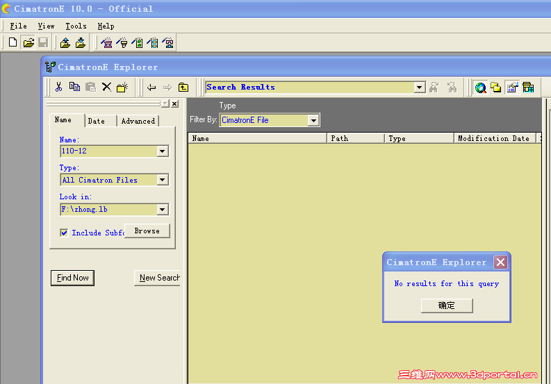Click the Paste icon in Explorer toolbar
The width and height of the screenshot is (551, 384).
tap(90, 87)
